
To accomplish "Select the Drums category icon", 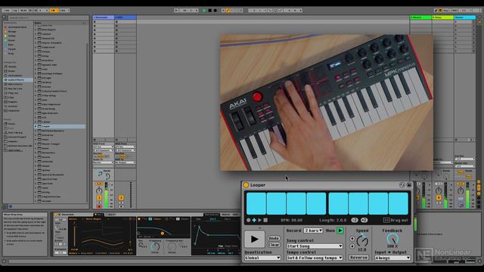I will pos(6,71).
